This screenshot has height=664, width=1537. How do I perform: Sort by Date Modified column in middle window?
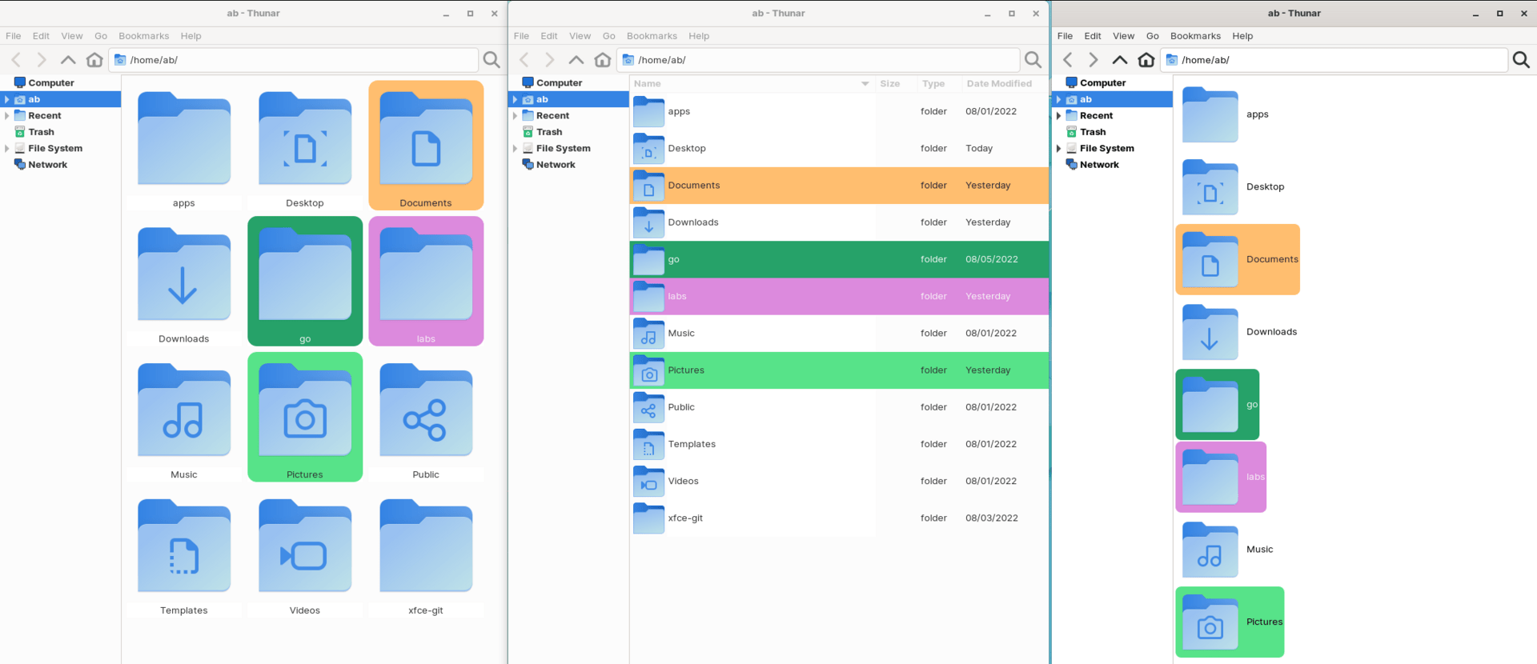[1004, 83]
